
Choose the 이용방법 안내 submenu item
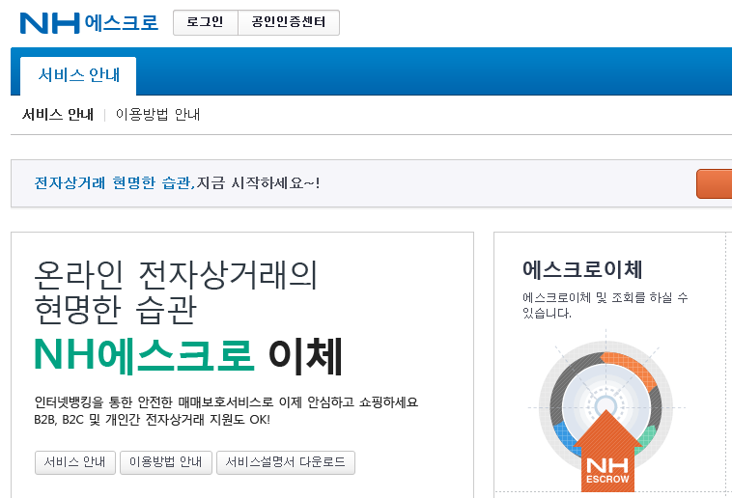[x=157, y=114]
